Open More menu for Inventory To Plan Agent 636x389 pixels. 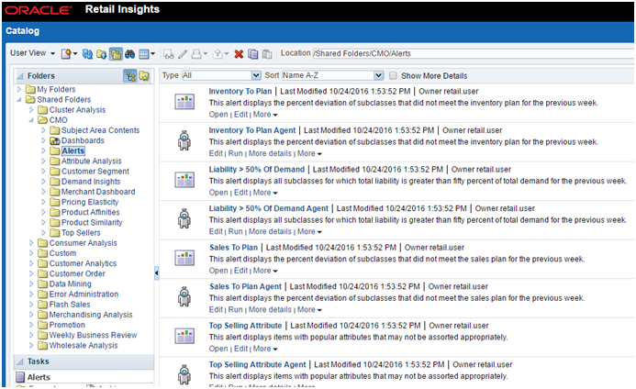tap(309, 154)
